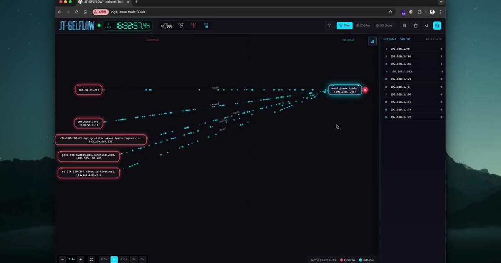The image size is (501, 263).
Task: Open the filter funnel icon
Action: [329, 25]
